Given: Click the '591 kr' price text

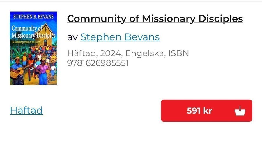Looking at the screenshot, I should (199, 111).
